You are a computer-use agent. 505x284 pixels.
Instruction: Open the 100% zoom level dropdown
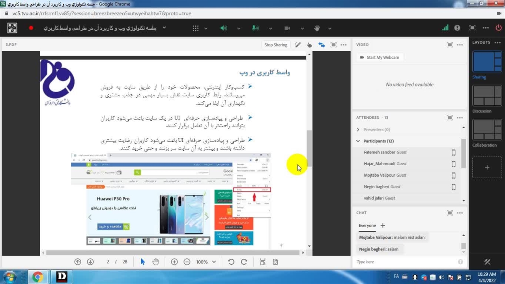coord(206,262)
